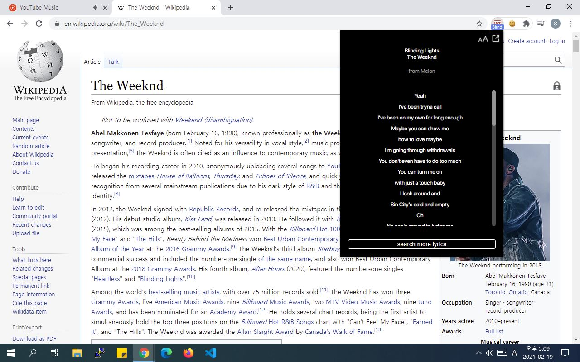The width and height of the screenshot is (580, 362).
Task: Open the Kiss Land album link
Action: (198, 219)
